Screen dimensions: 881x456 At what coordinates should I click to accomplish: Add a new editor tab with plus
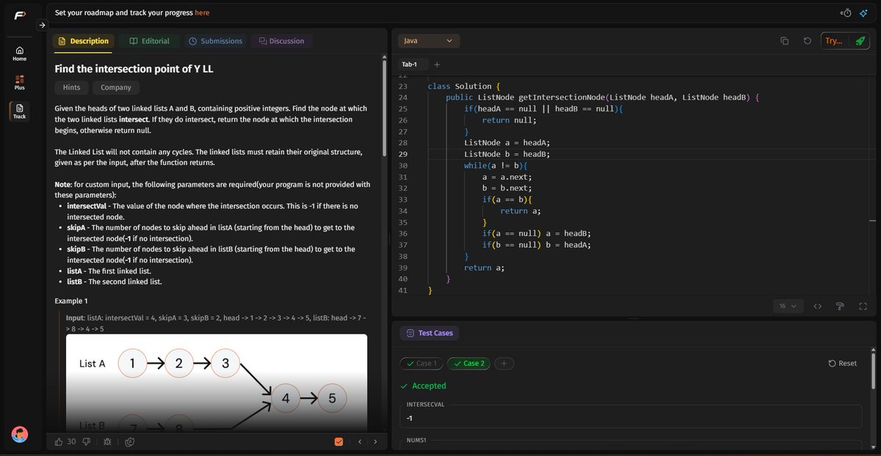(x=437, y=65)
